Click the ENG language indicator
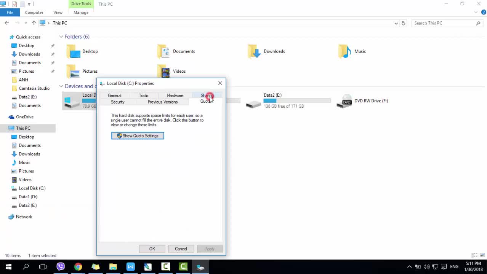 click(454, 267)
